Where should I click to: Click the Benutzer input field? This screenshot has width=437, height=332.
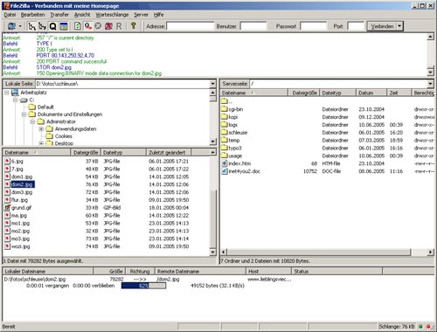click(253, 26)
